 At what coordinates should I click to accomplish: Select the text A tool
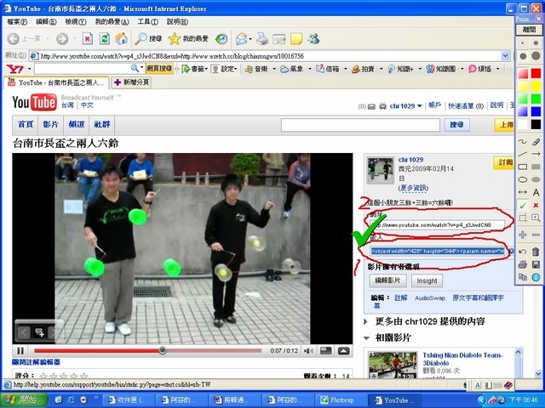(x=536, y=192)
